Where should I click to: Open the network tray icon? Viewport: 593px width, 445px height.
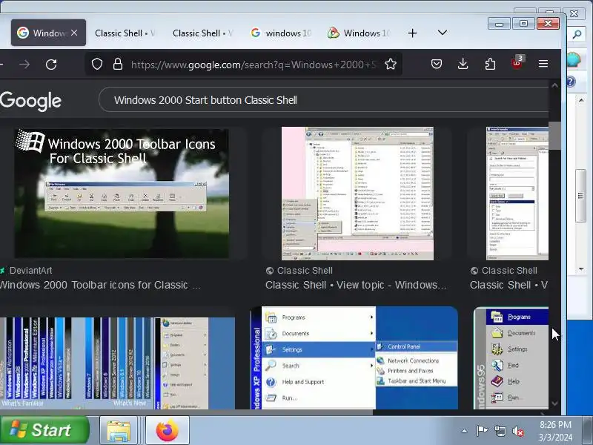click(x=500, y=431)
